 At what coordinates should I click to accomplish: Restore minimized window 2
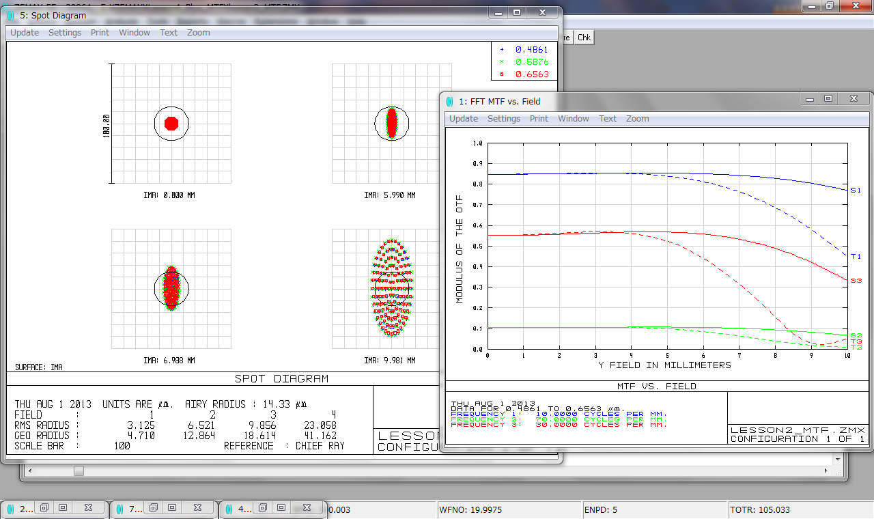click(44, 508)
